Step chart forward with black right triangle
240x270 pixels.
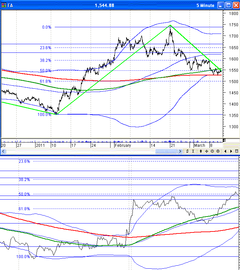click(231, 151)
